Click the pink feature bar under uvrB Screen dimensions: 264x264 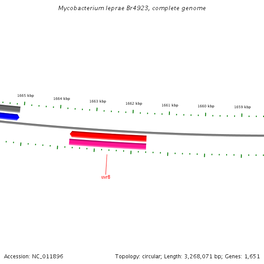pos(108,144)
